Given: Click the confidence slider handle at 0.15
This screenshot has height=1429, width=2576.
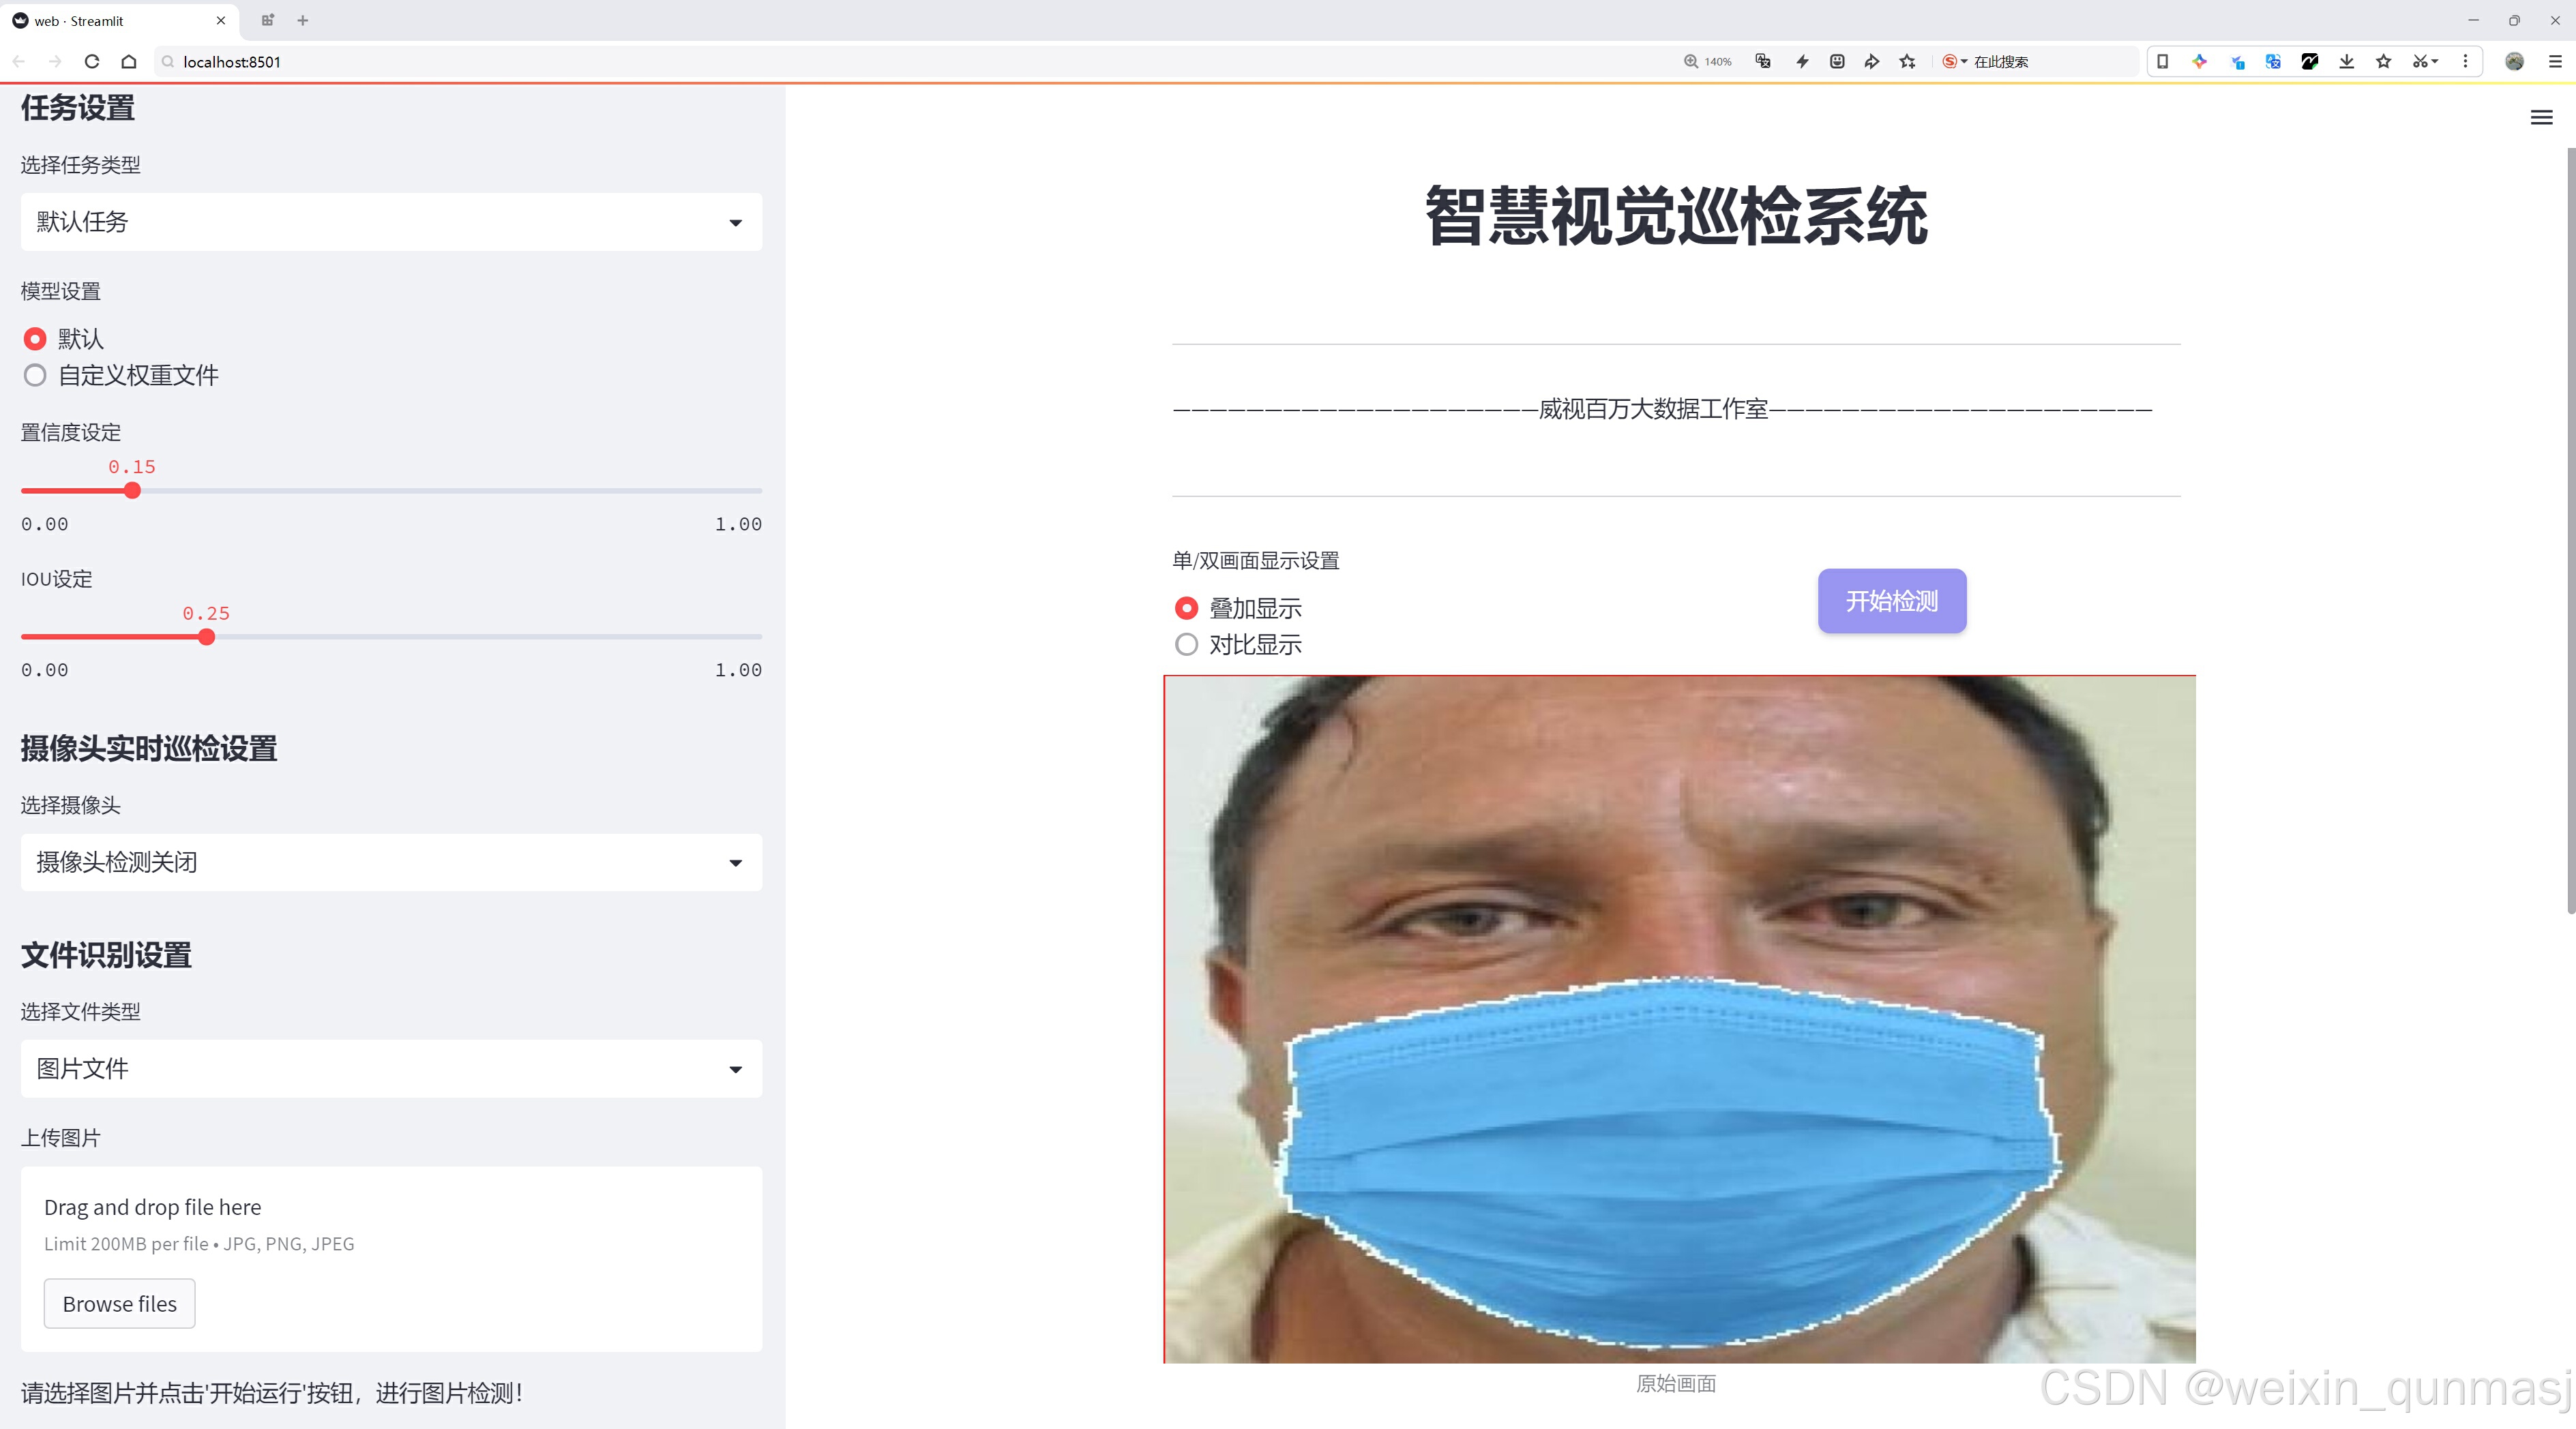Looking at the screenshot, I should (x=132, y=491).
